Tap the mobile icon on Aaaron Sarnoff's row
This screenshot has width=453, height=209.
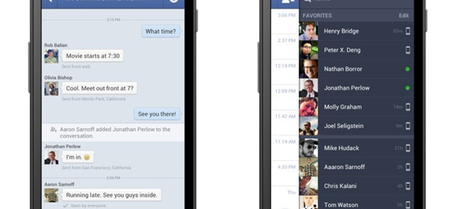click(x=408, y=167)
